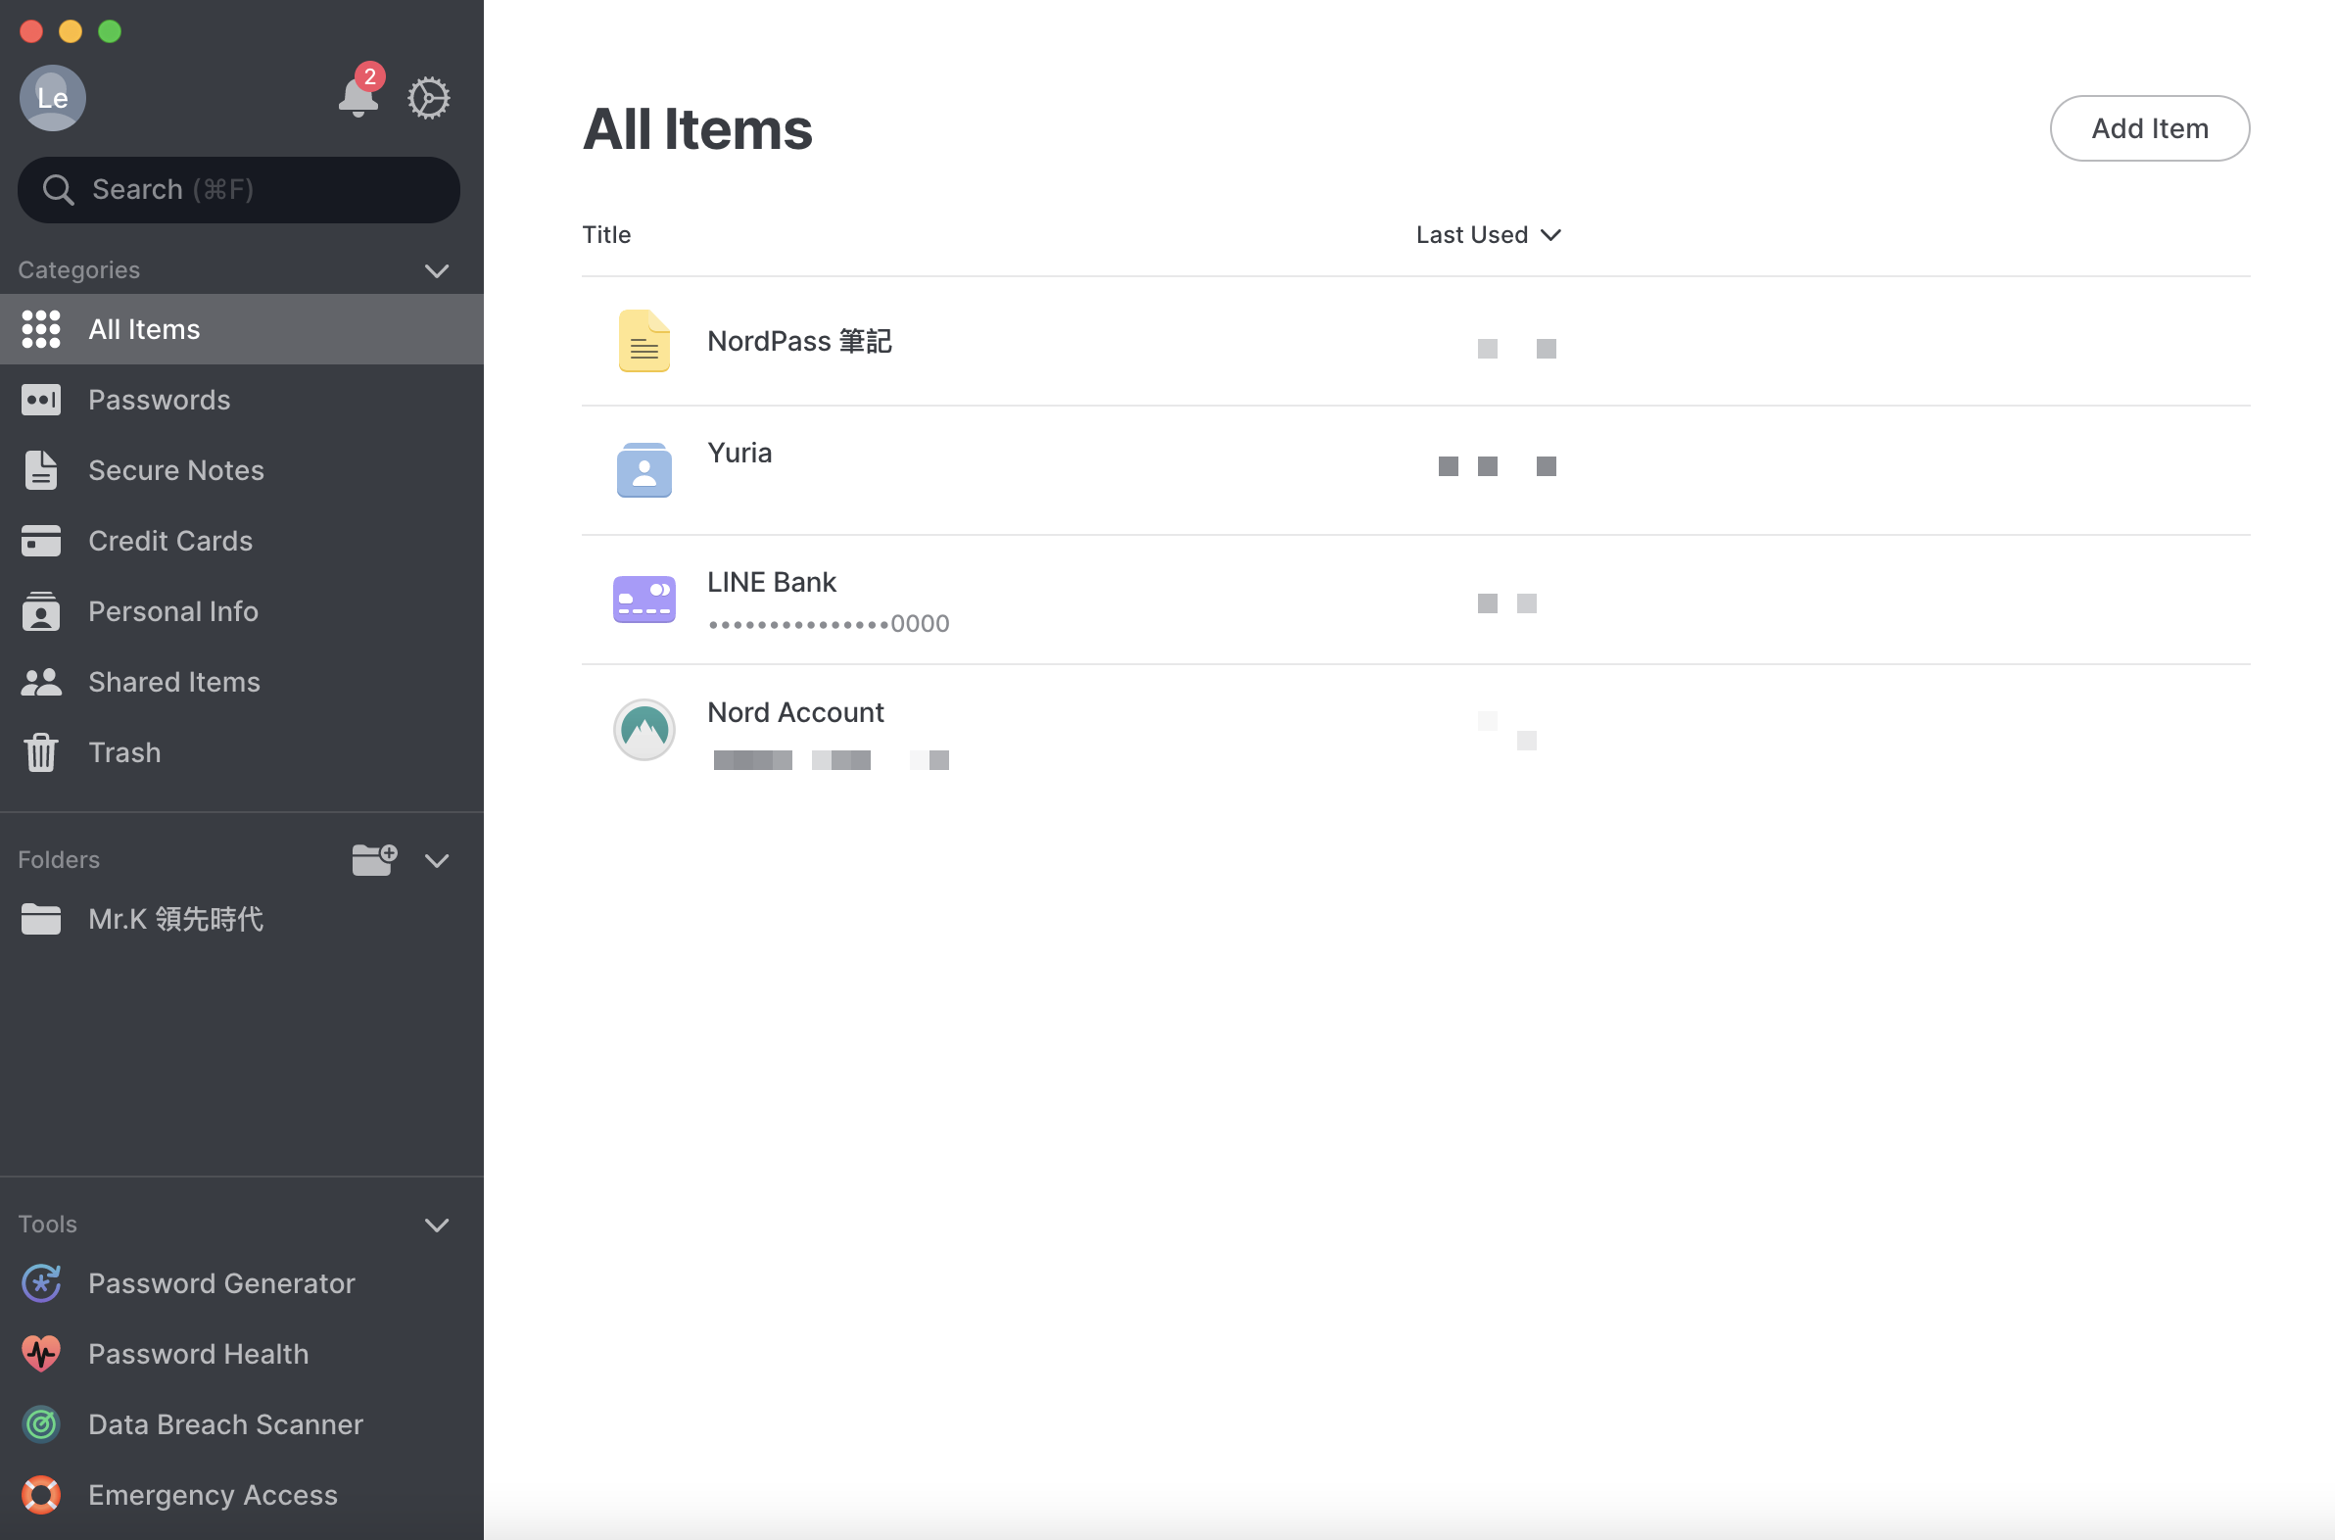The height and width of the screenshot is (1540, 2335).
Task: Click the Search input field
Action: tap(239, 189)
